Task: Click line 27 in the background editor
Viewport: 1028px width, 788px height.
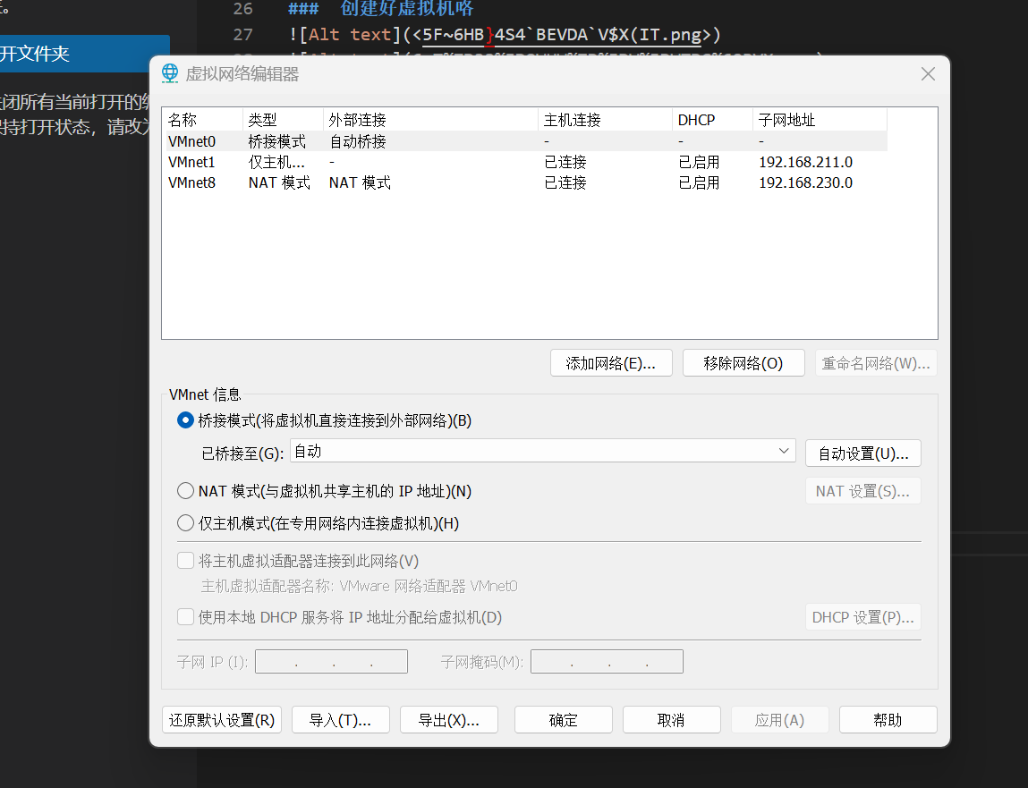Action: 504,34
